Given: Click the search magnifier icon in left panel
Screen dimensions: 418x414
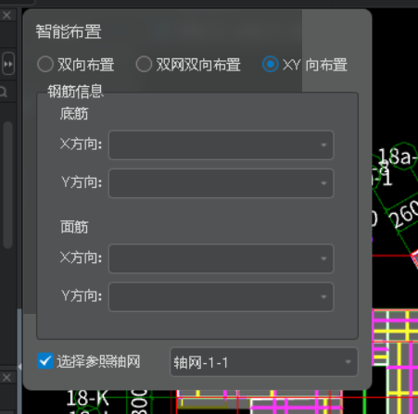Looking at the screenshot, I should pyautogui.click(x=3, y=92).
